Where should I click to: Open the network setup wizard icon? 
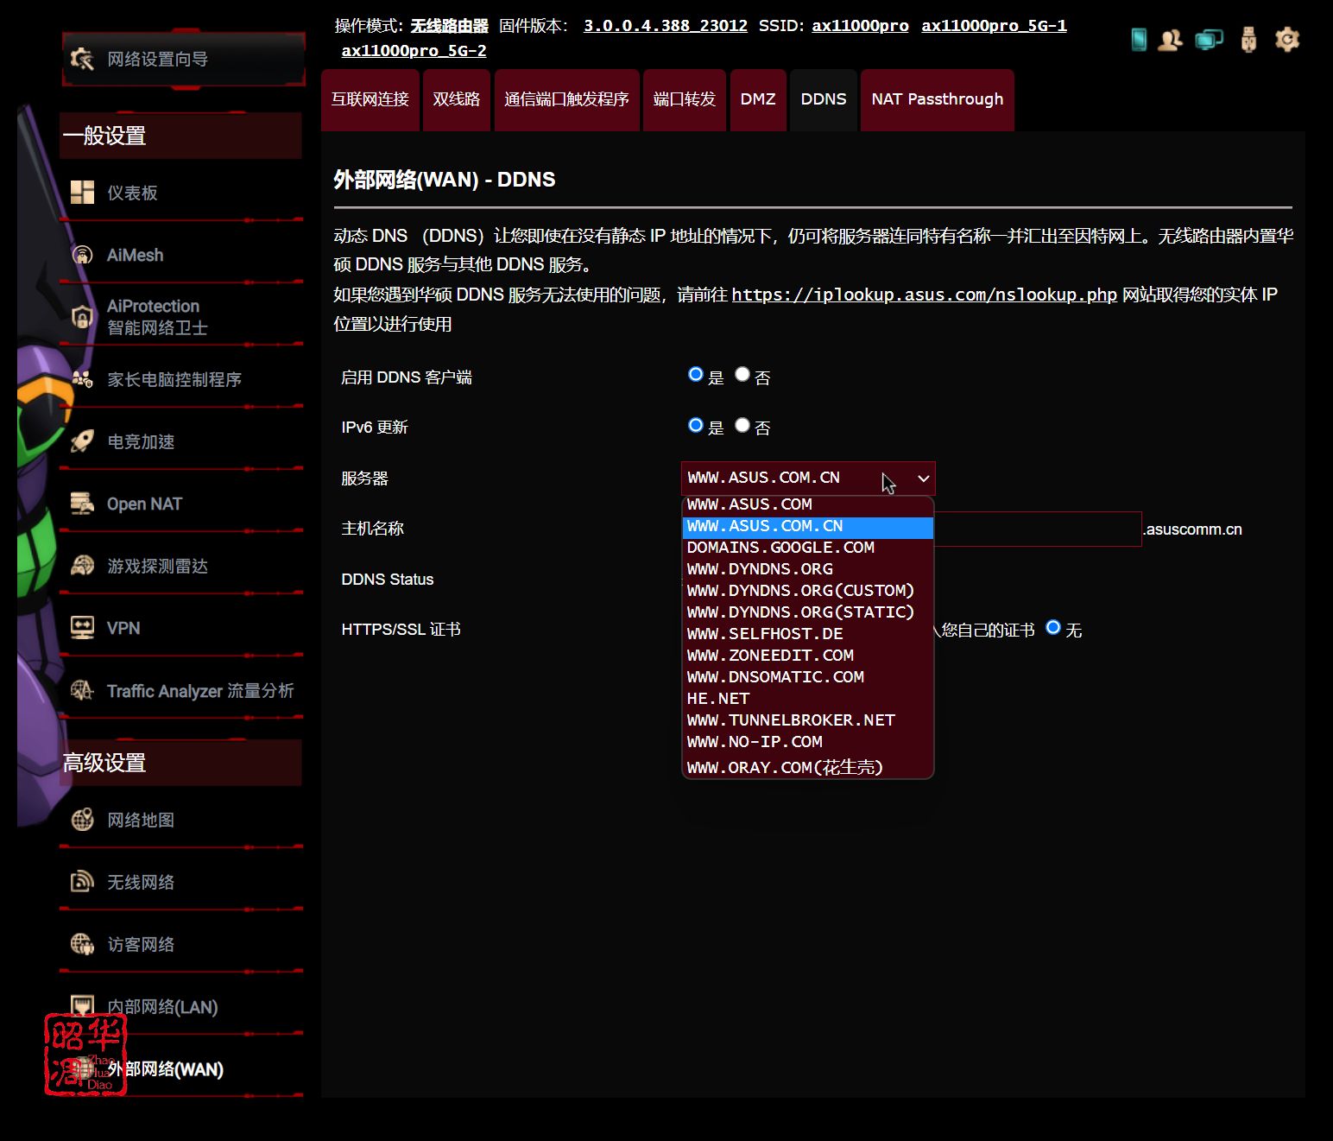pyautogui.click(x=82, y=59)
